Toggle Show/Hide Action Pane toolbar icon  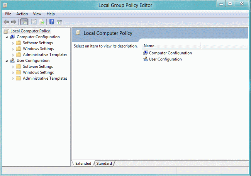click(59, 22)
